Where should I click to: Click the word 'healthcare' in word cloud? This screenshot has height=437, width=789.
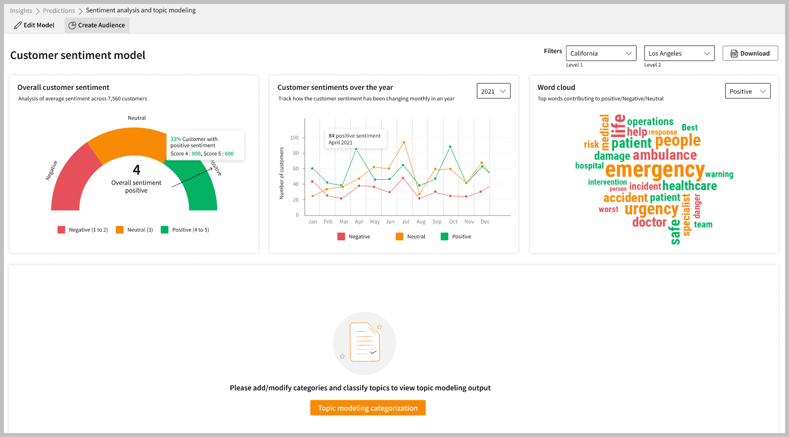690,186
